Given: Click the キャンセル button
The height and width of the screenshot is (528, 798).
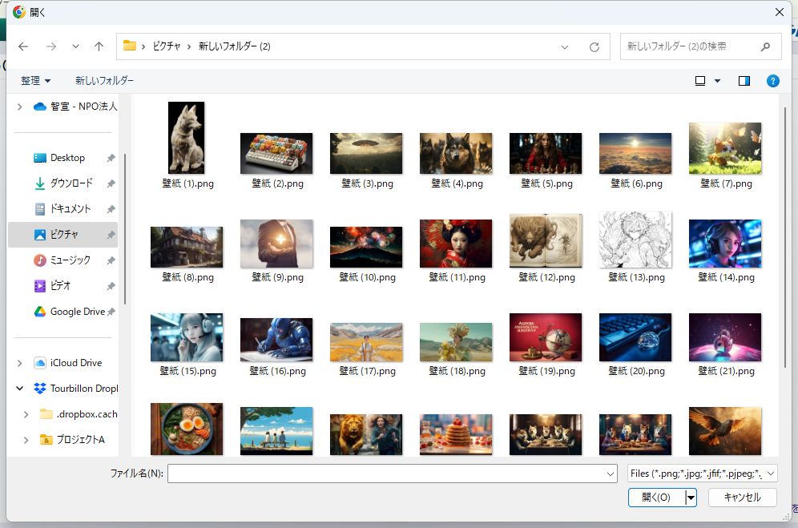Looking at the screenshot, I should [742, 498].
